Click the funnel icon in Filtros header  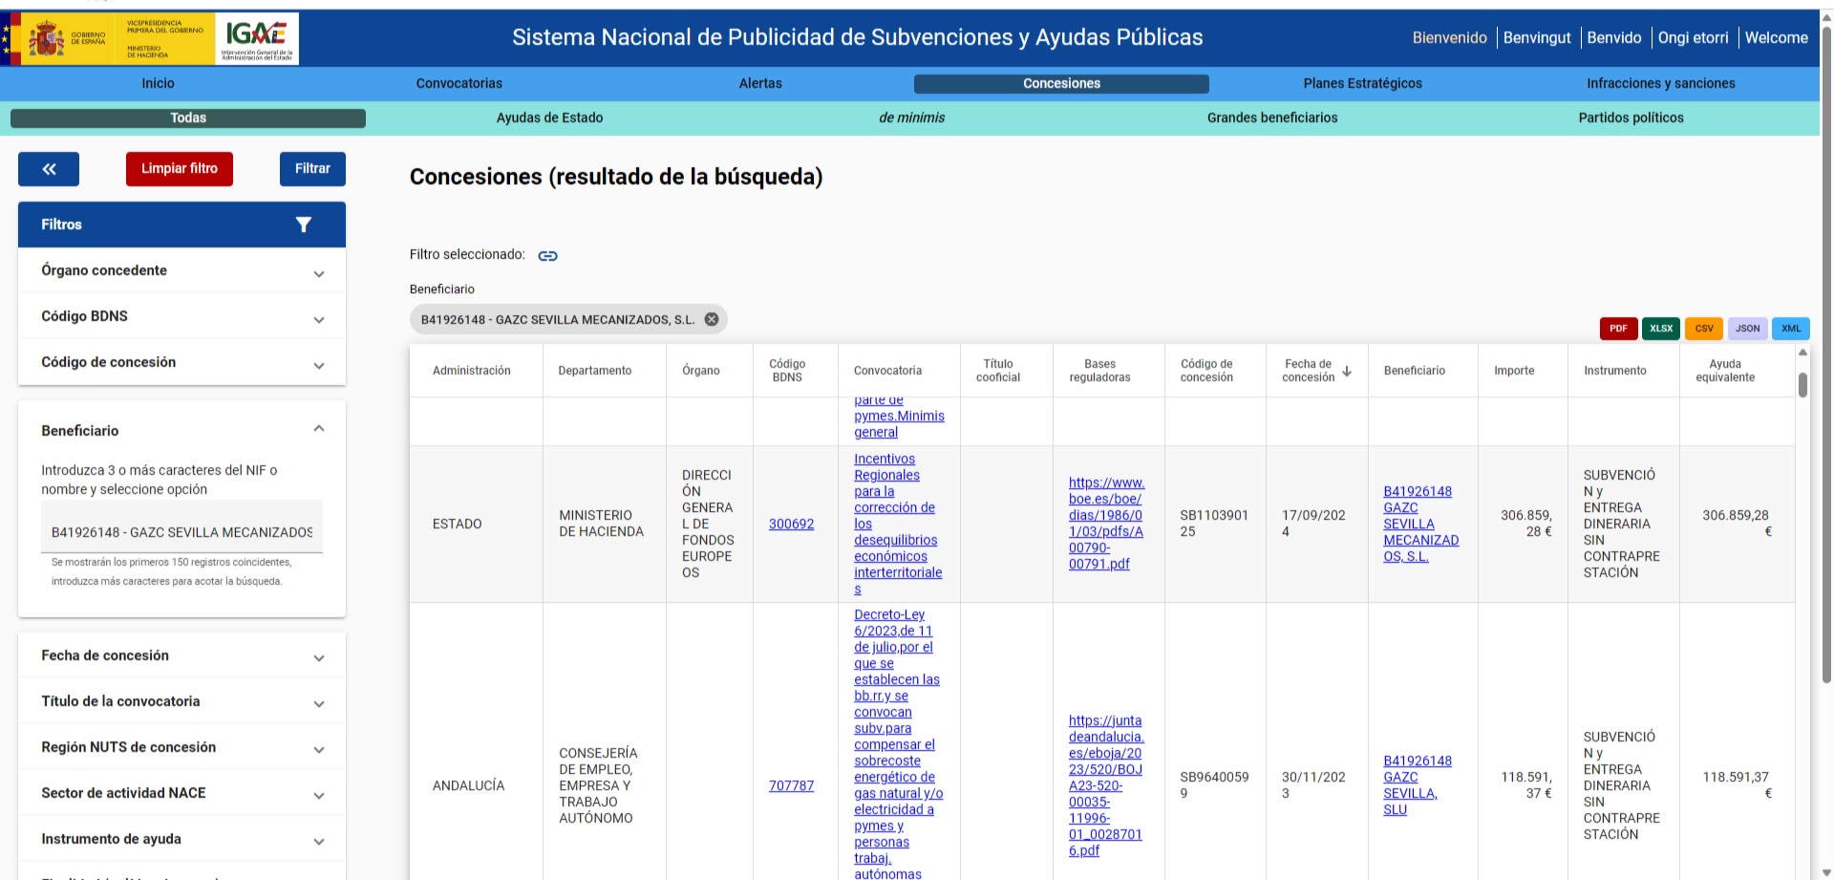(x=304, y=225)
